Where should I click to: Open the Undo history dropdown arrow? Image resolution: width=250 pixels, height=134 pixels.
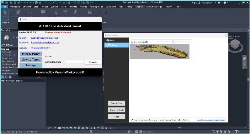pyautogui.click(x=27, y=2)
